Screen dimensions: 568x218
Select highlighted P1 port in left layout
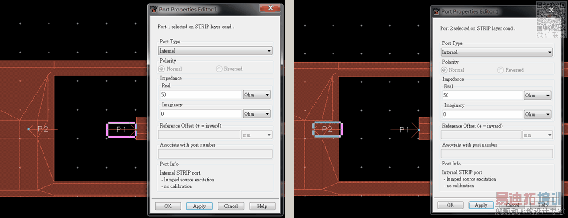click(x=121, y=130)
